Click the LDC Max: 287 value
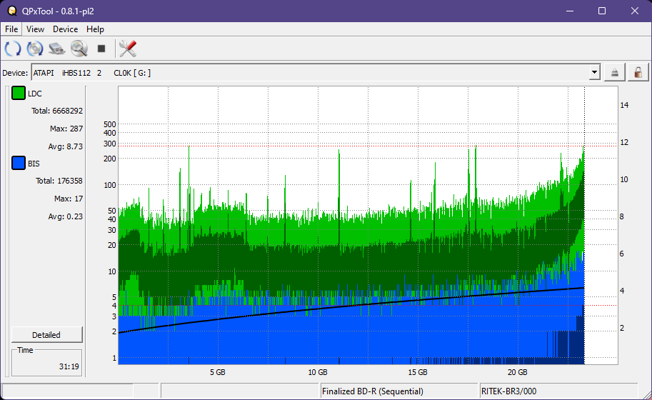Image resolution: width=652 pixels, height=400 pixels. point(66,129)
